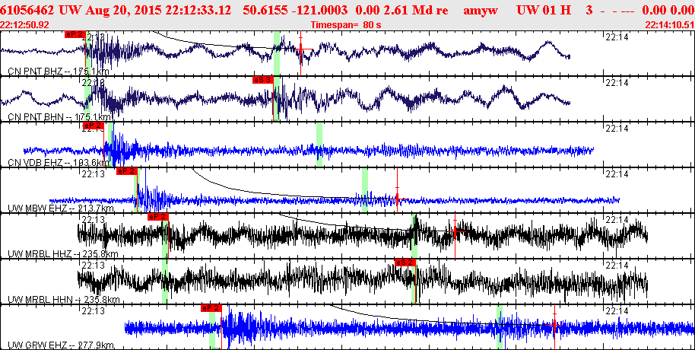695x350 pixels.
Task: Click the 22:13 tick label on UW MRBL HHZ
Action: click(x=94, y=220)
